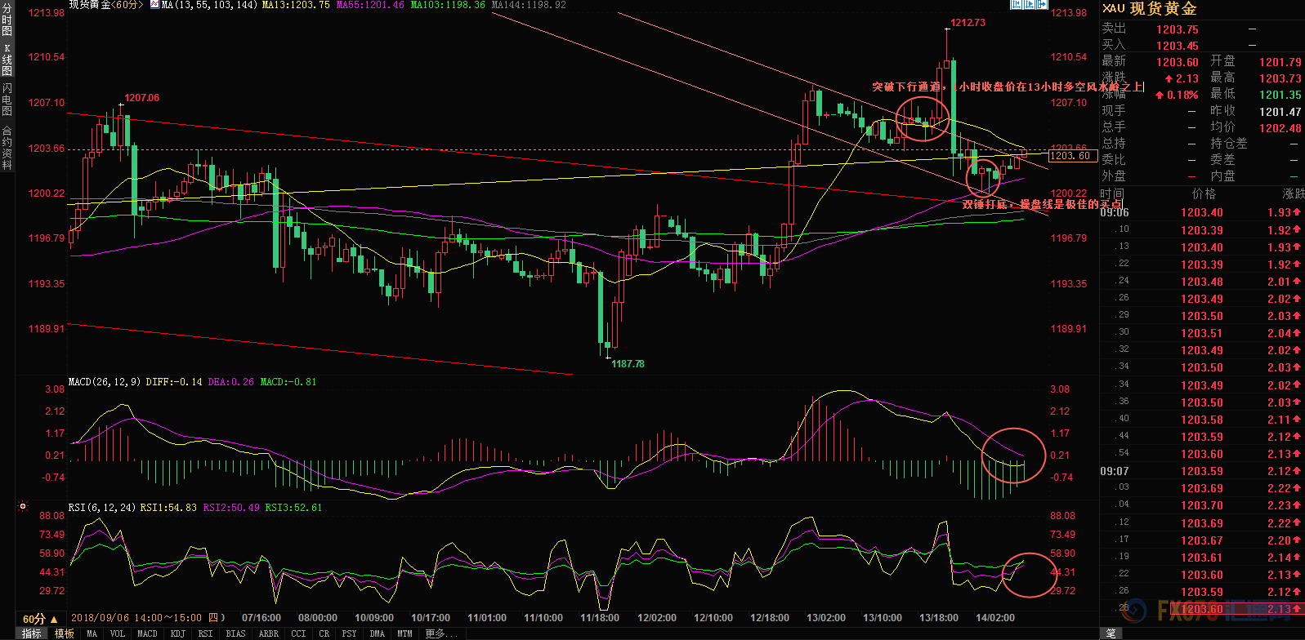Choose the MA indicator tab

[92, 633]
